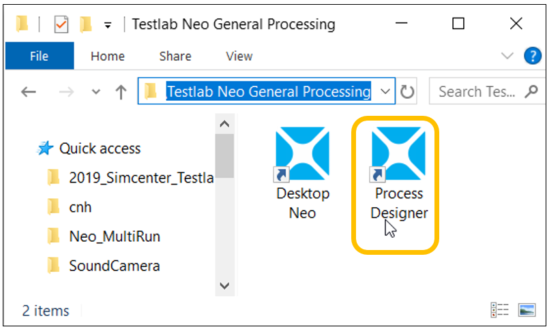The image size is (547, 327).
Task: Click the search magnifier icon
Action: coord(531,91)
